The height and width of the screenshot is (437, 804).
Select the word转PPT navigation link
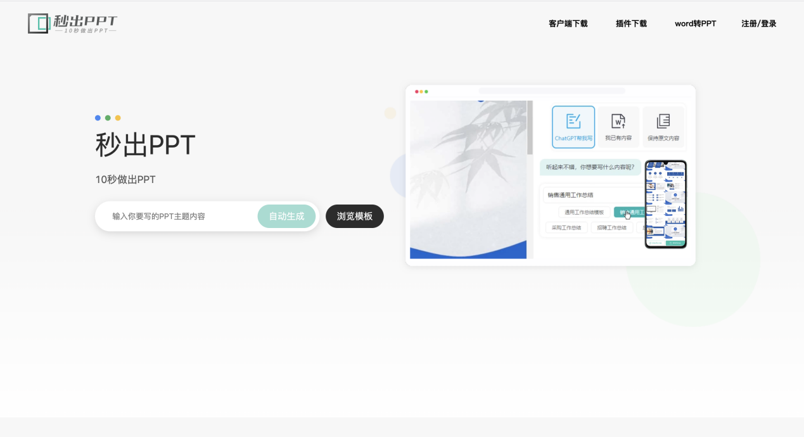(695, 23)
